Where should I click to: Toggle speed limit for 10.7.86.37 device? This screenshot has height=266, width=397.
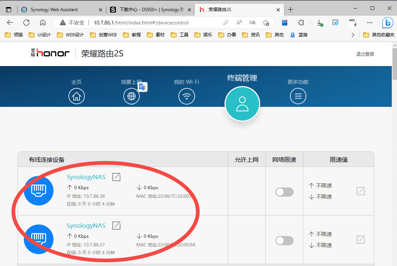284,241
